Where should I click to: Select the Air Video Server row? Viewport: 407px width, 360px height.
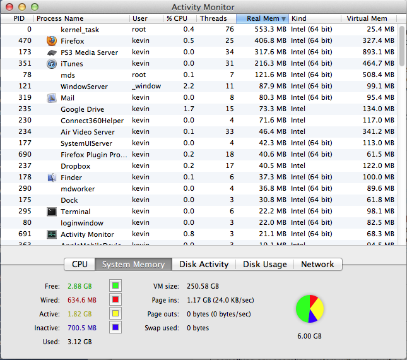click(199, 132)
